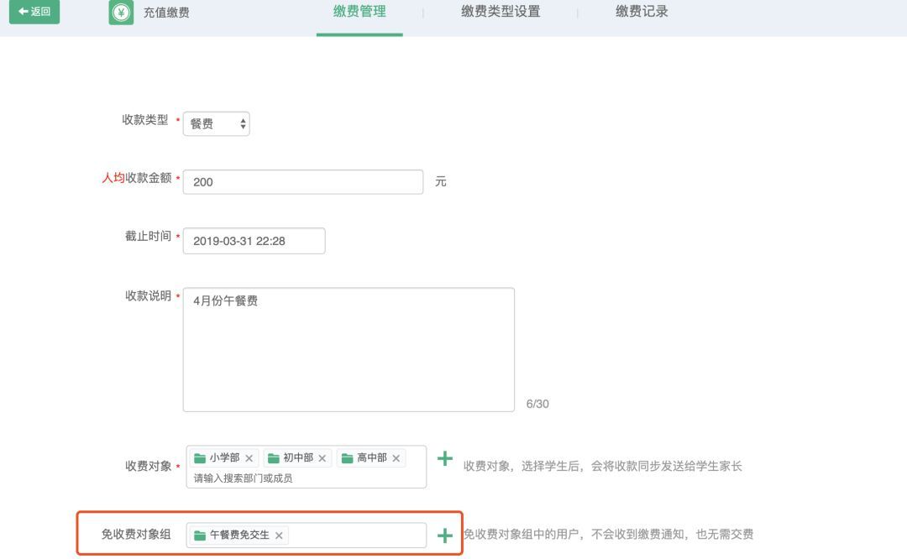Click the 初中部 folder icon
This screenshot has width=907, height=559.
pos(274,458)
